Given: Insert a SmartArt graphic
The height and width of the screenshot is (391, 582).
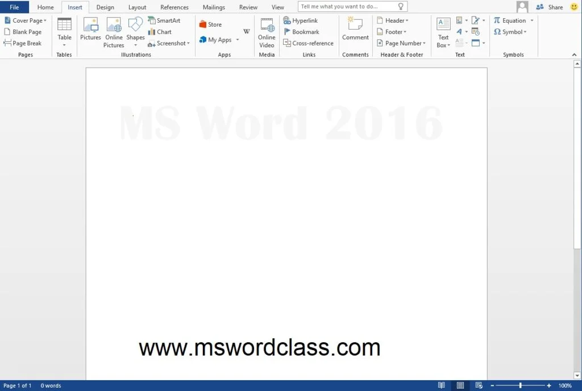Looking at the screenshot, I should [x=164, y=20].
